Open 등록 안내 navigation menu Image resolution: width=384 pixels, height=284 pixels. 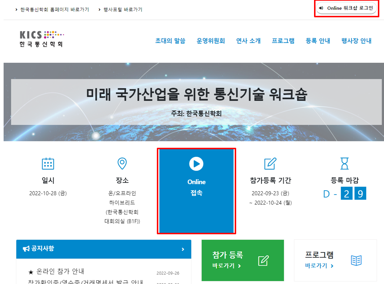tap(318, 41)
